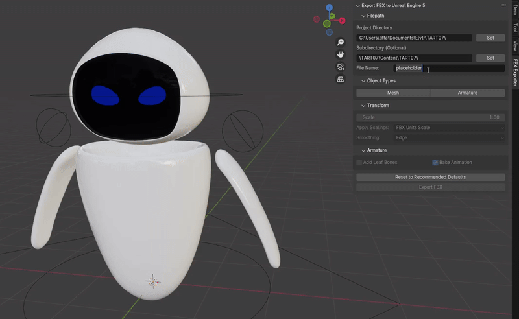Image resolution: width=519 pixels, height=319 pixels.
Task: Click the Subdirectory path field
Action: [414, 58]
